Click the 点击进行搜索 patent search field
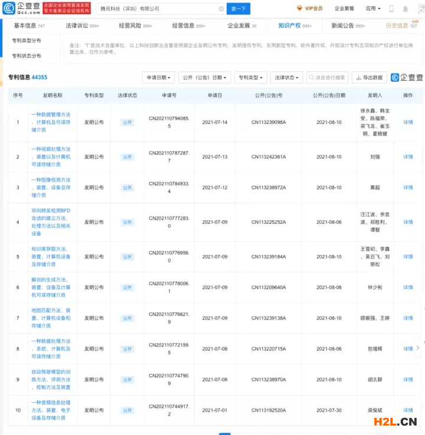Screen dimensions: 425x435 point(328,77)
